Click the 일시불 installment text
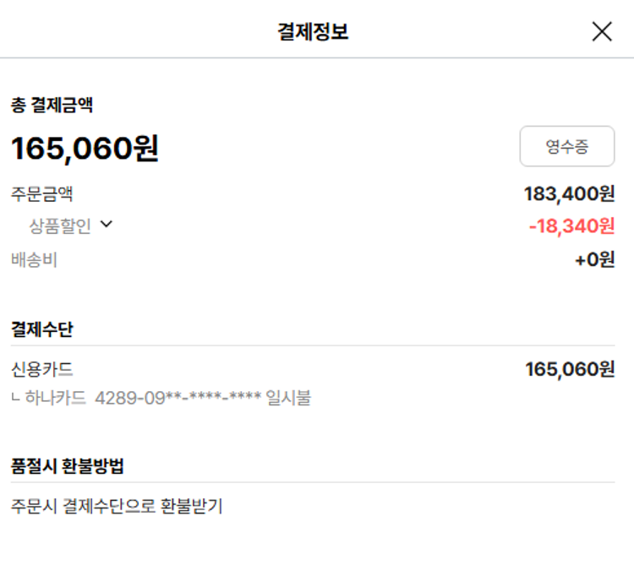The height and width of the screenshot is (565, 634). click(288, 397)
